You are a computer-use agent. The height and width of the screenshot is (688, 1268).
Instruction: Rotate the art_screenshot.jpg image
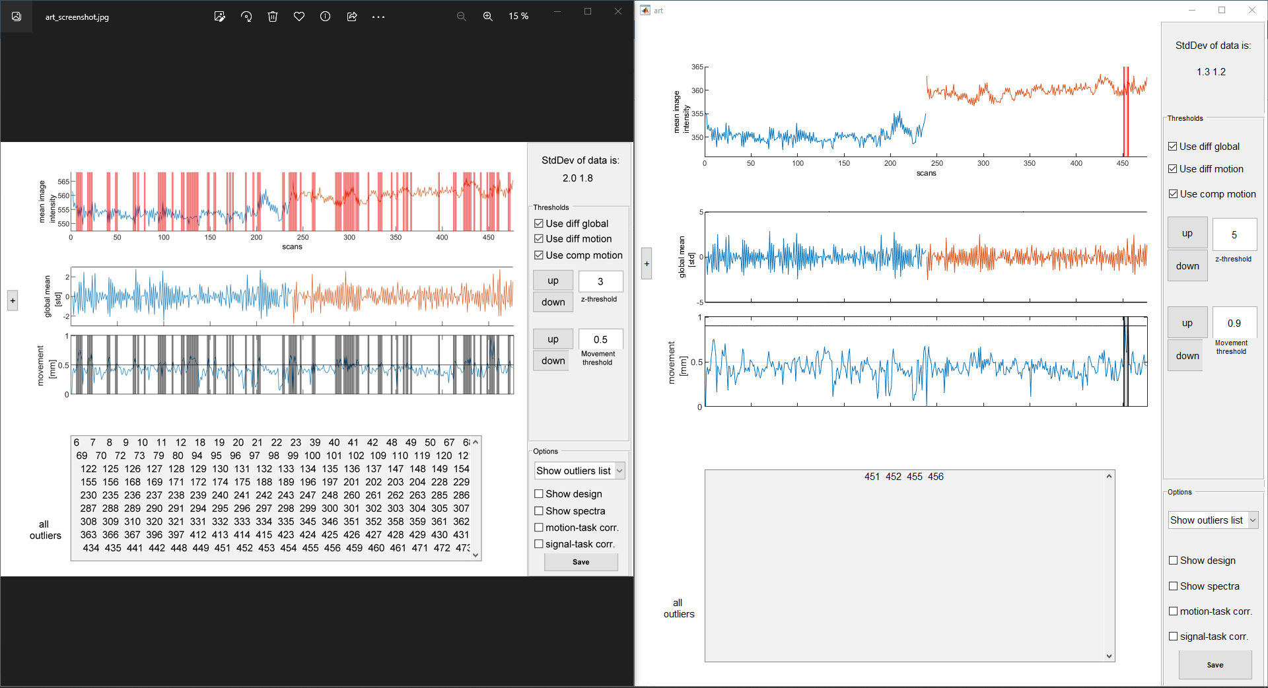pyautogui.click(x=246, y=17)
